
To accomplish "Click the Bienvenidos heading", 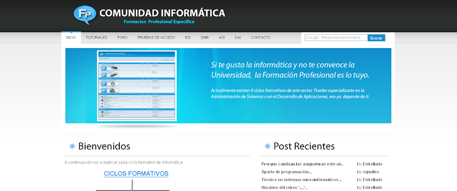I will (x=104, y=146).
